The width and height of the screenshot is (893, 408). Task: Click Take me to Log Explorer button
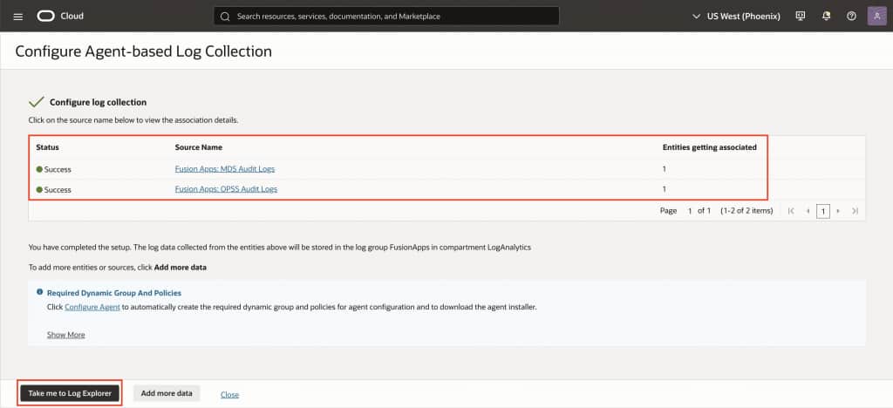click(x=70, y=393)
